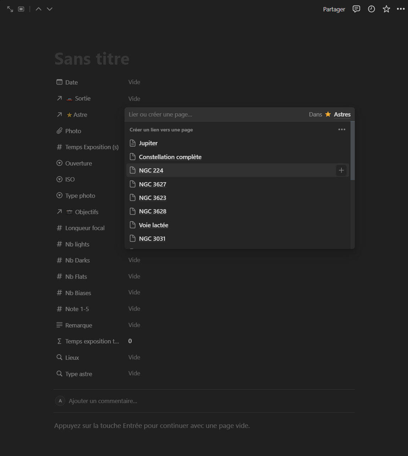Open the comments panel icon
The height and width of the screenshot is (456, 408).
[x=356, y=9]
